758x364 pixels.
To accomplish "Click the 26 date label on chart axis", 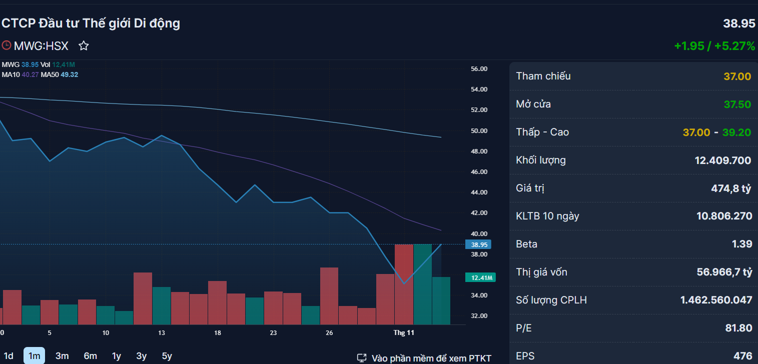I will point(329,332).
